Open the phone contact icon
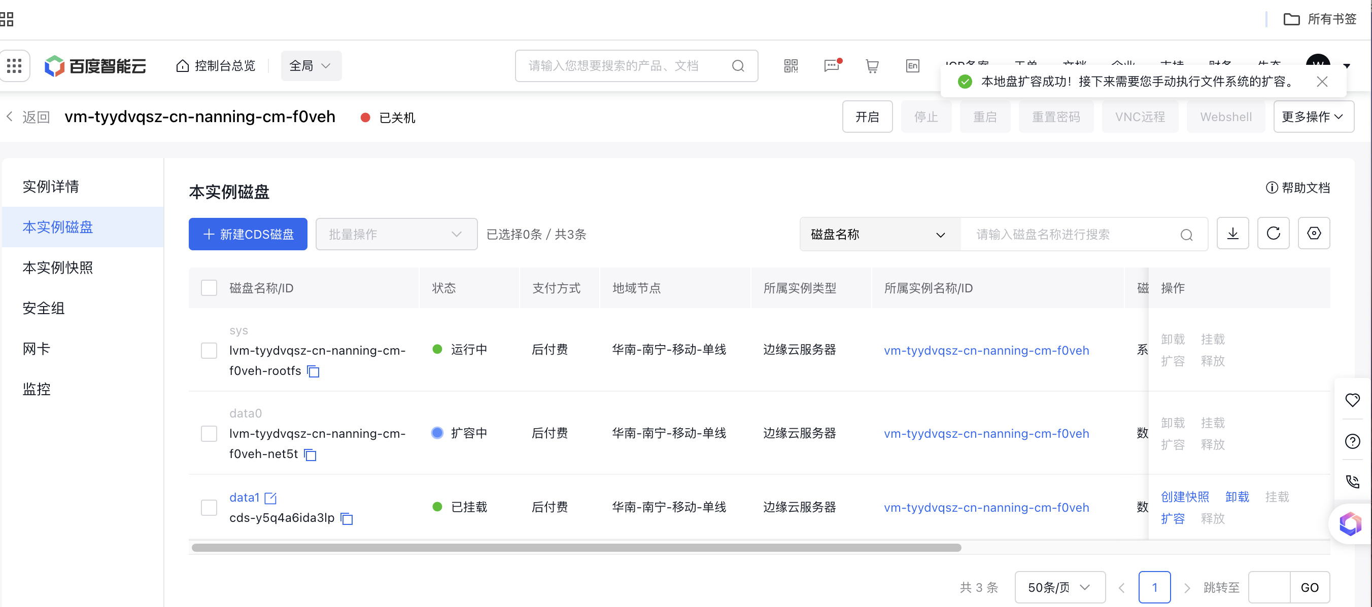 point(1352,482)
